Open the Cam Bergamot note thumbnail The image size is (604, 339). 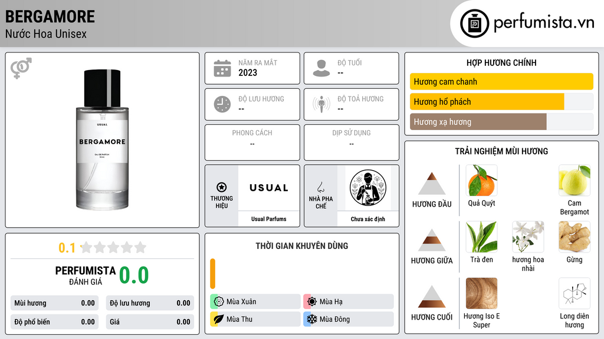[575, 180]
